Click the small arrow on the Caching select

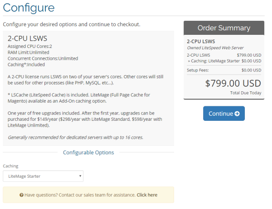(80, 176)
